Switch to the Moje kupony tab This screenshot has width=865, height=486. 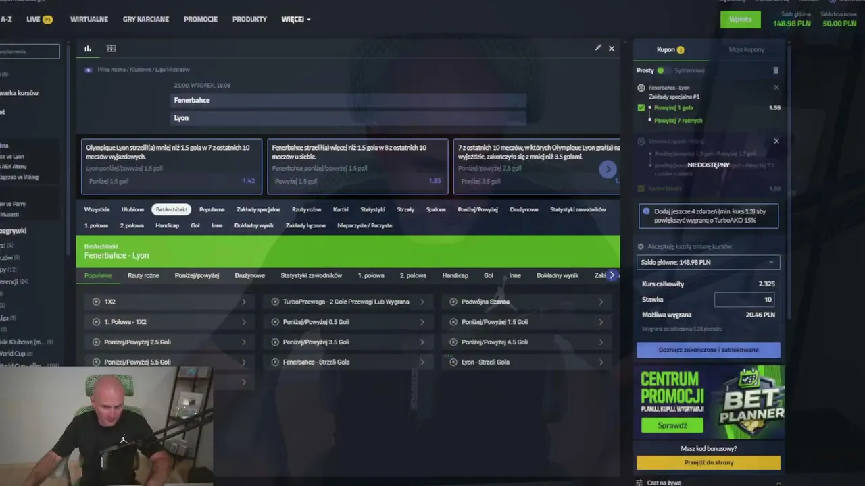[x=747, y=49]
